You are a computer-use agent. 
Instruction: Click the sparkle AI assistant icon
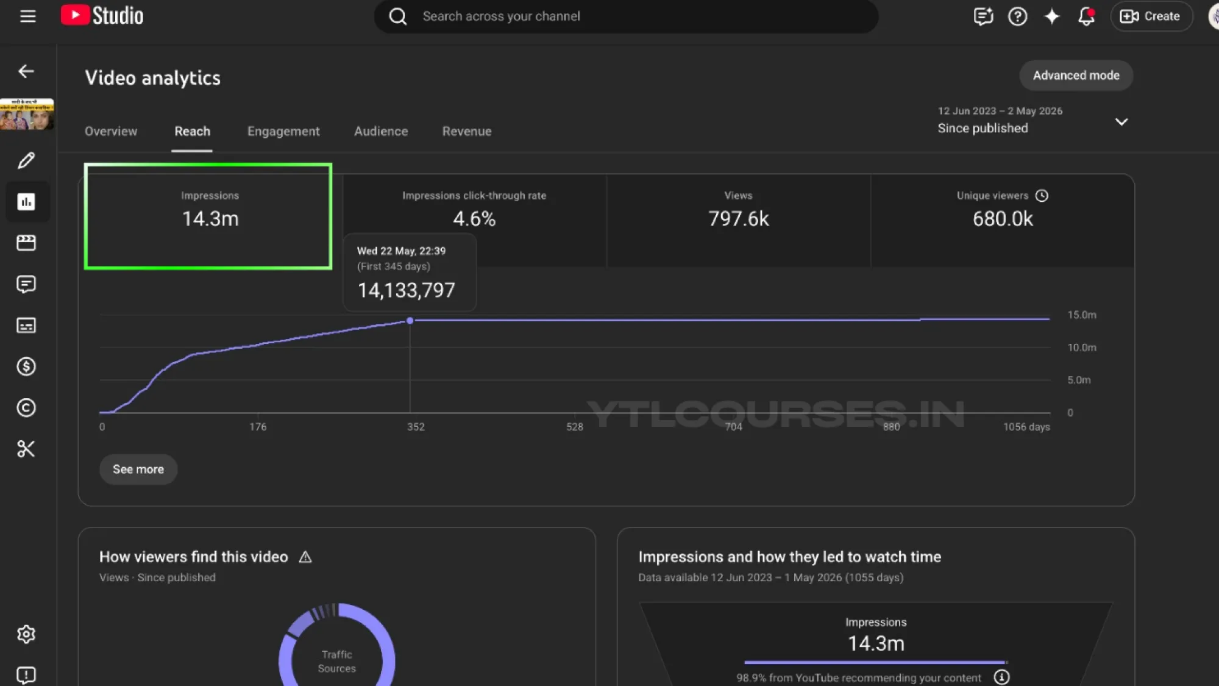1052,16
